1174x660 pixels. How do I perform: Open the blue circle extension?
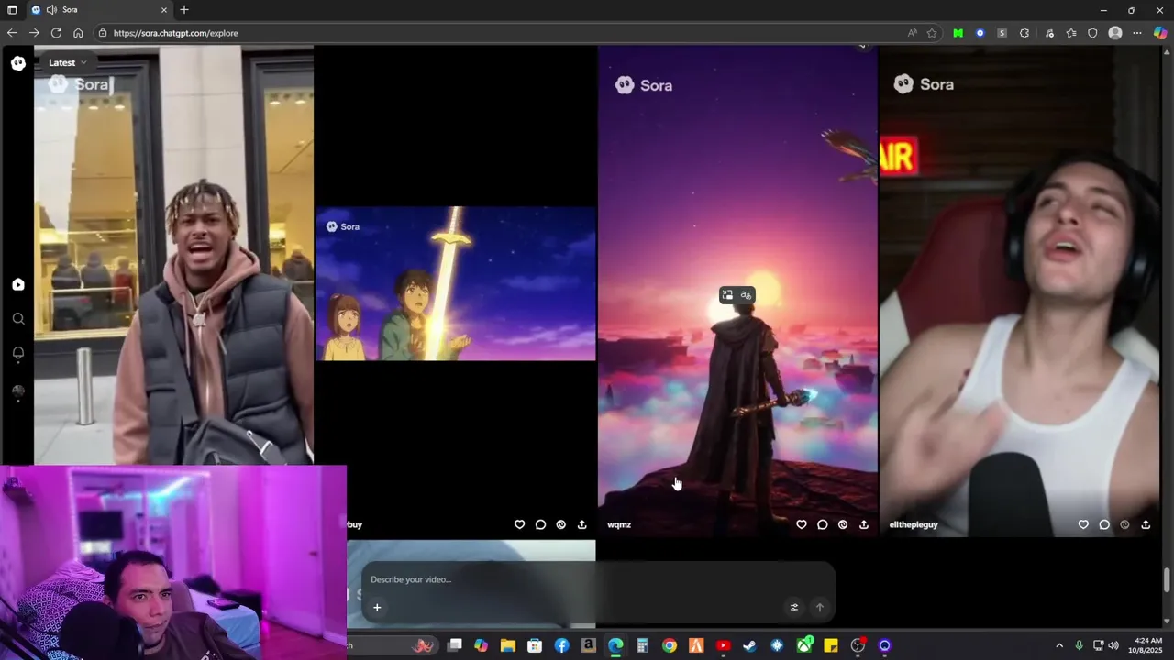coord(980,33)
